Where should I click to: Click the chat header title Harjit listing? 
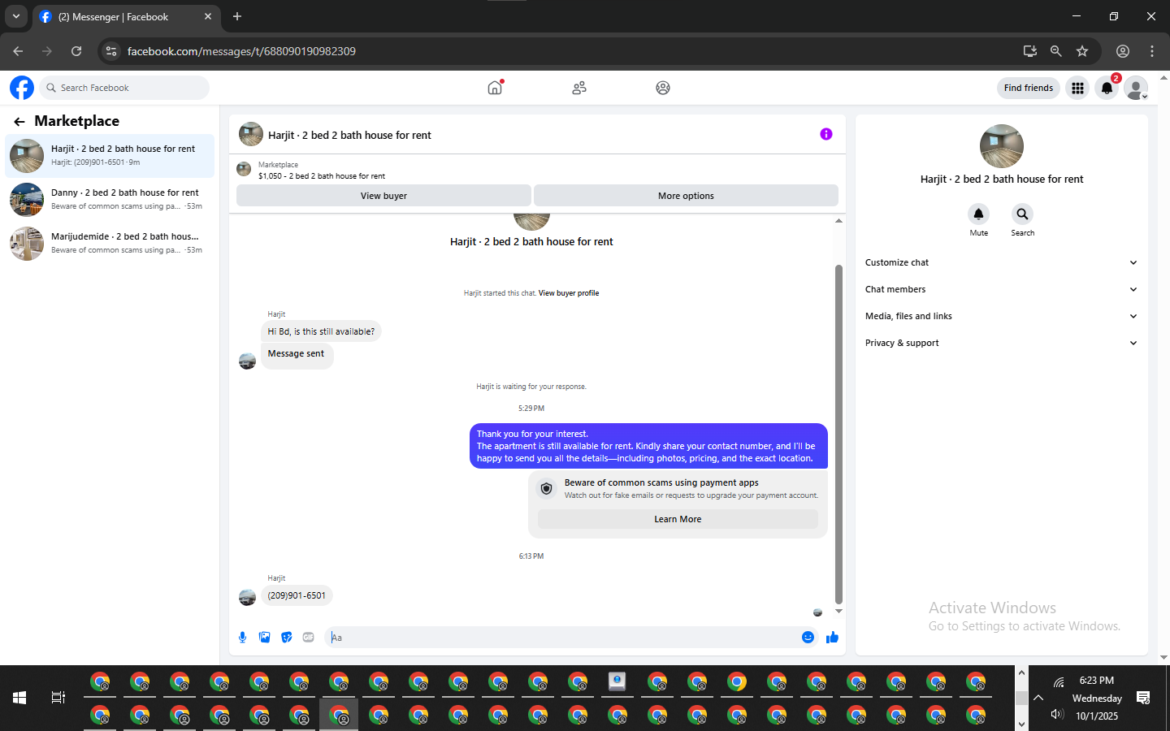349,135
